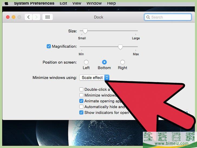The width and height of the screenshot is (197, 148).
Task: Enable the Double-click a window checkbox
Action: tap(81, 89)
